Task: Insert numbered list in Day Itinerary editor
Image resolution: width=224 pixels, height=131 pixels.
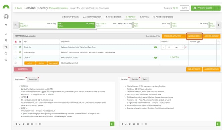Action: click(28, 124)
